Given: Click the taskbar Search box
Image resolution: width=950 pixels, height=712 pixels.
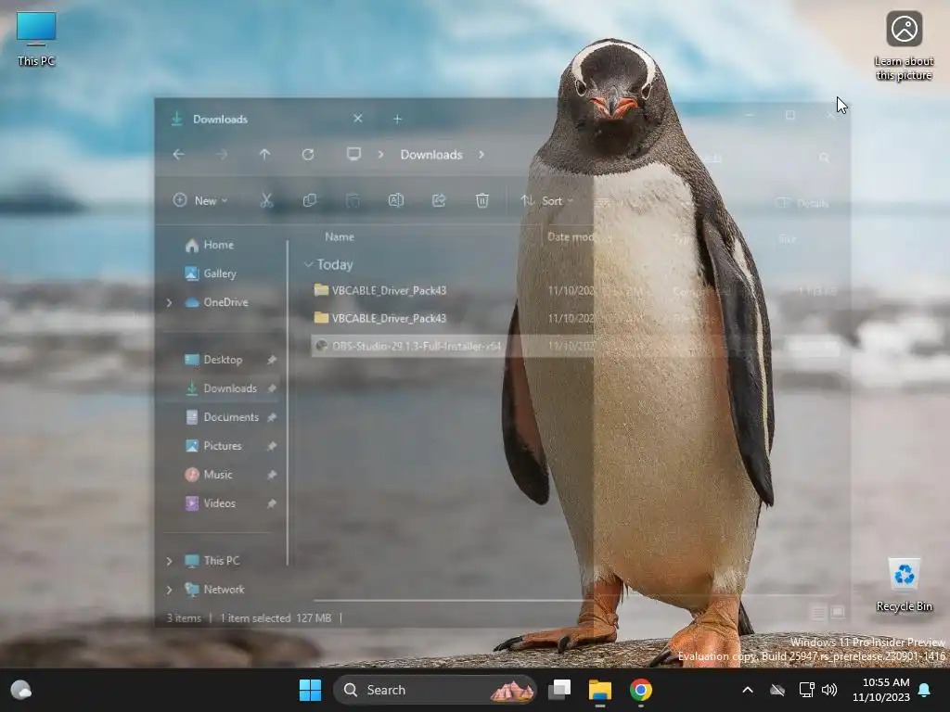Looking at the screenshot, I should coord(435,690).
